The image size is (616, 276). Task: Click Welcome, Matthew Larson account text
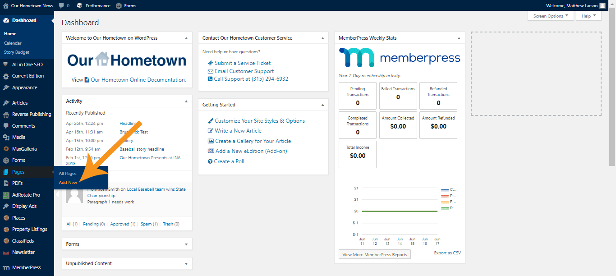click(x=571, y=6)
